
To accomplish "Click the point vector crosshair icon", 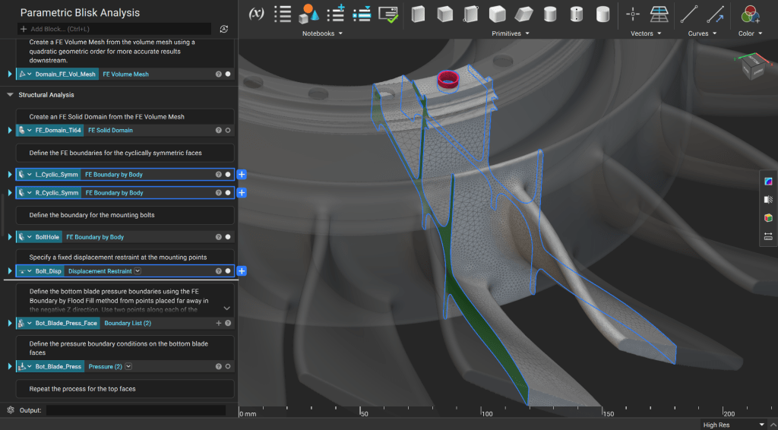I will (x=633, y=14).
